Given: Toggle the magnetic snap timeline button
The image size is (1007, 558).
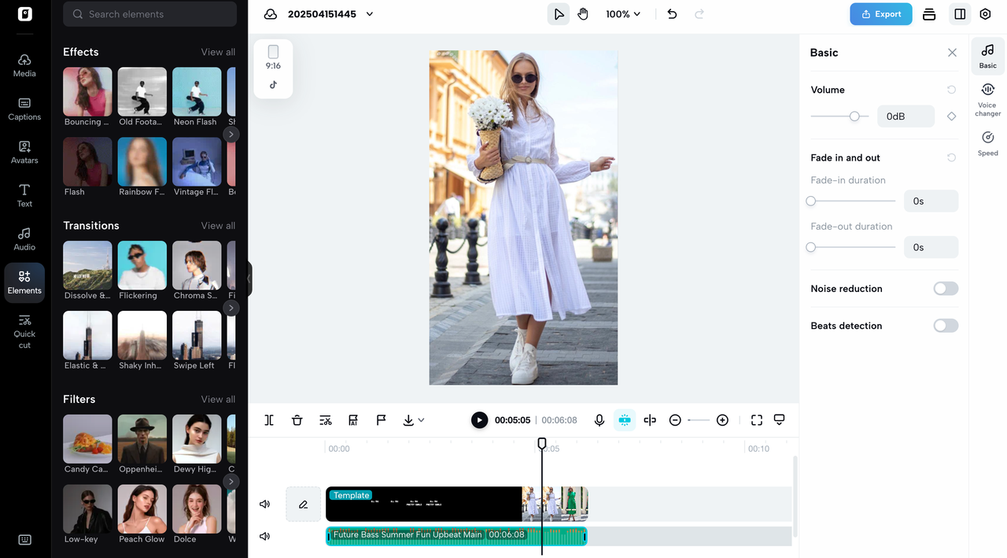Looking at the screenshot, I should [x=625, y=420].
